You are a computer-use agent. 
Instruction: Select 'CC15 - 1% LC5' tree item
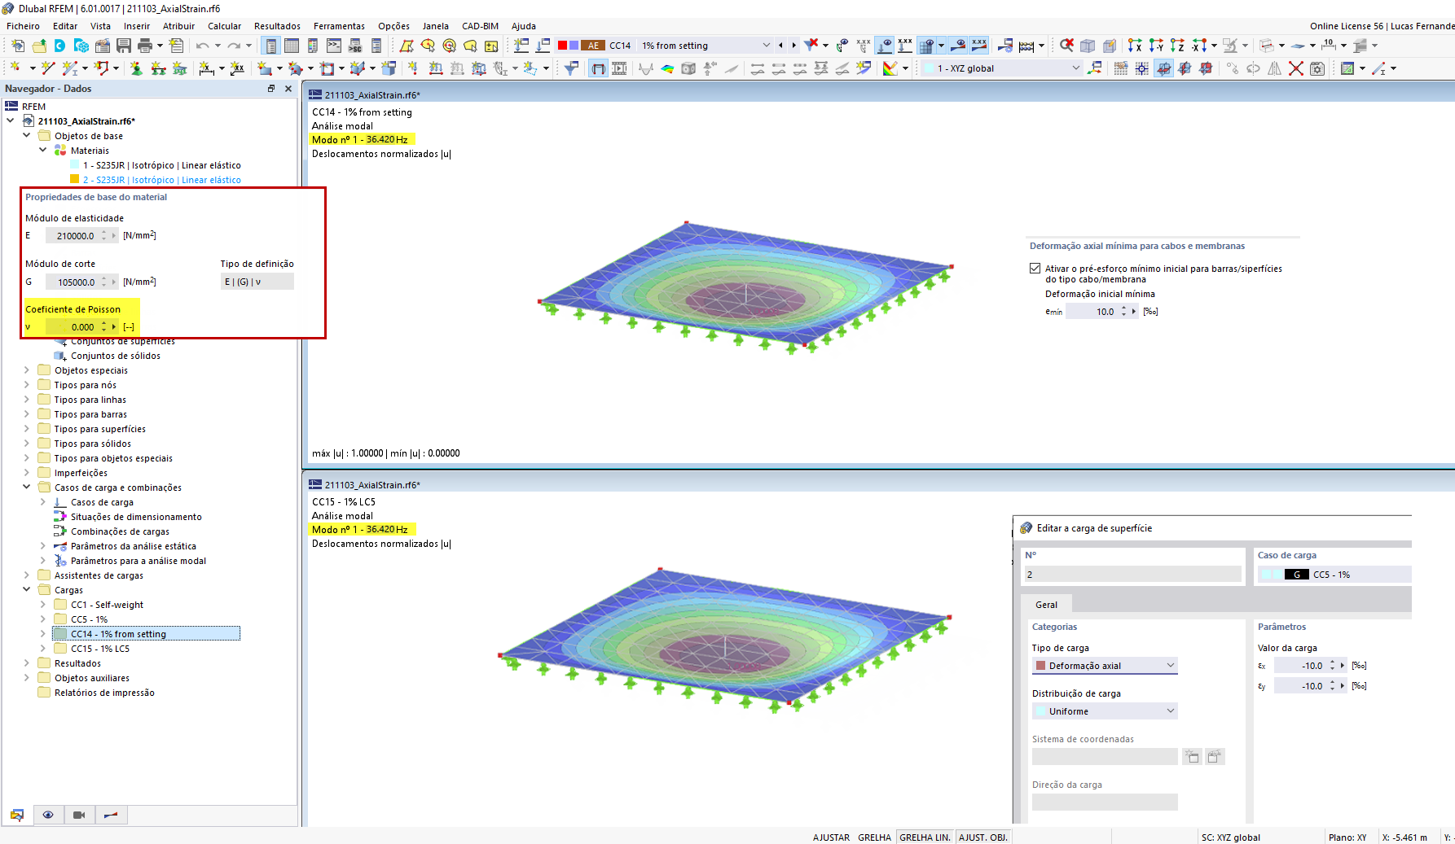100,649
